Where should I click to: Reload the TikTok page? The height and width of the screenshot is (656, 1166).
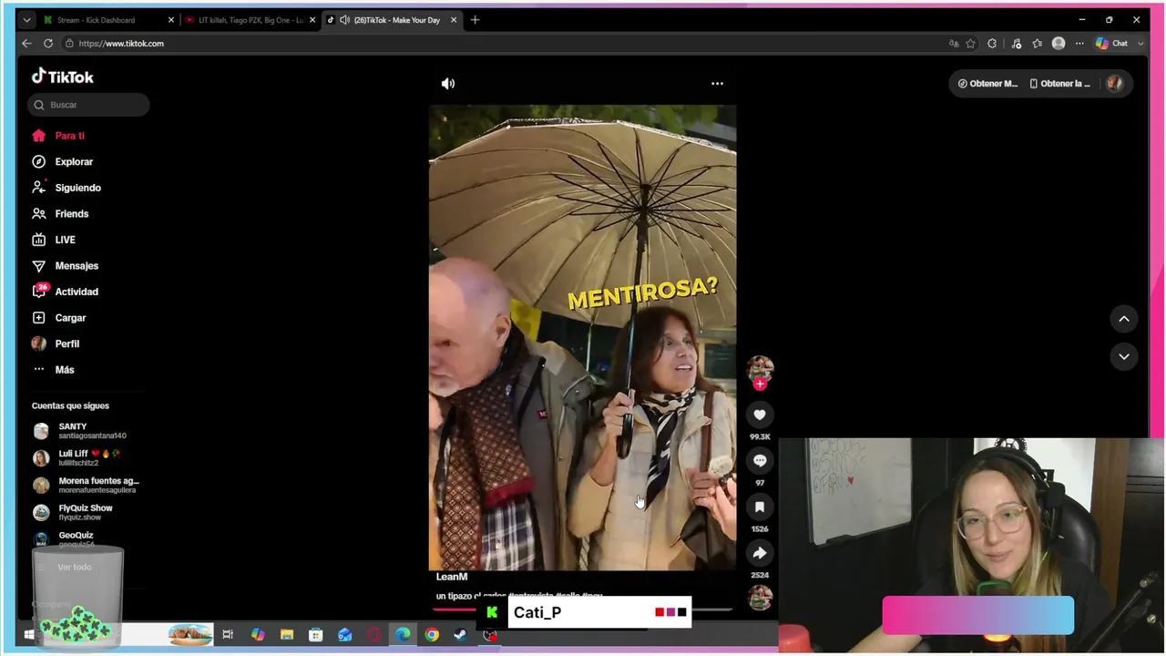48,44
